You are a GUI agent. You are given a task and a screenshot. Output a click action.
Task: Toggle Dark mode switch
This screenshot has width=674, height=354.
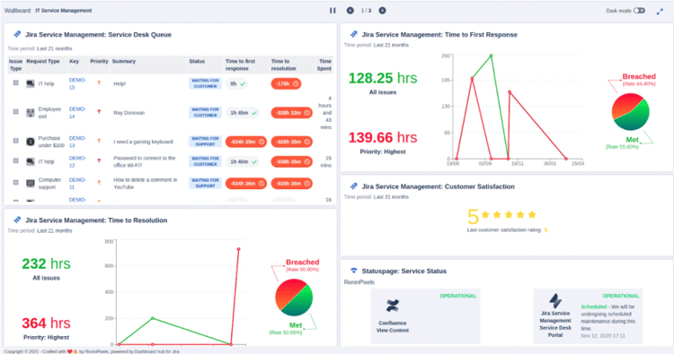pyautogui.click(x=639, y=11)
